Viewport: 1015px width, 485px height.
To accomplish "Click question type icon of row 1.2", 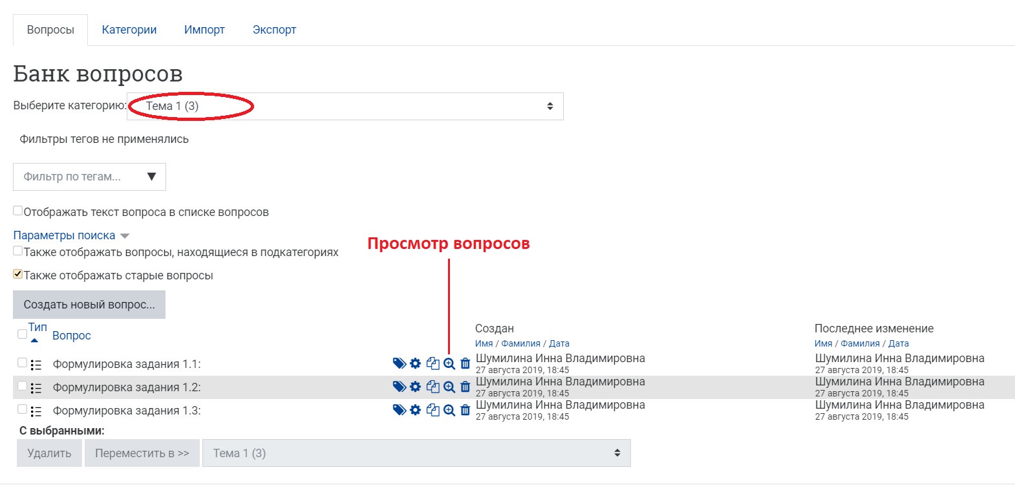I will tap(36, 388).
